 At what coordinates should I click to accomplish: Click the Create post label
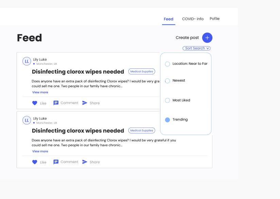point(187,38)
